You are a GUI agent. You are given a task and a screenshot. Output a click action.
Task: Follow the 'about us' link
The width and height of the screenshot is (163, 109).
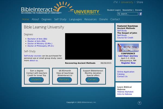pos(34,60)
